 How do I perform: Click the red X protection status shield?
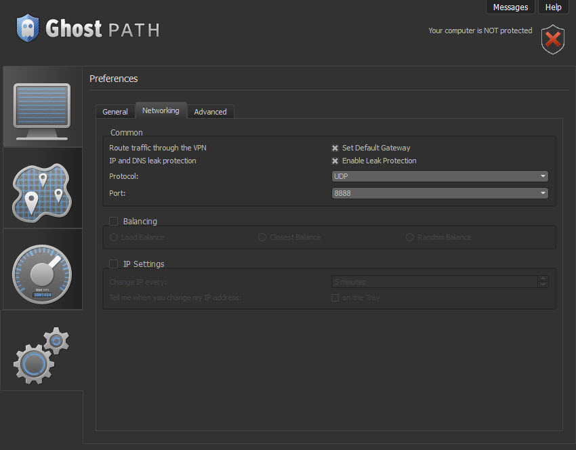552,39
